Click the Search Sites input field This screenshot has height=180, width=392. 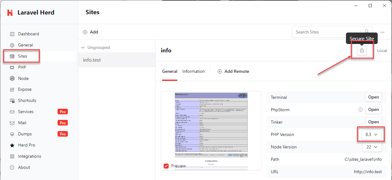(328, 32)
